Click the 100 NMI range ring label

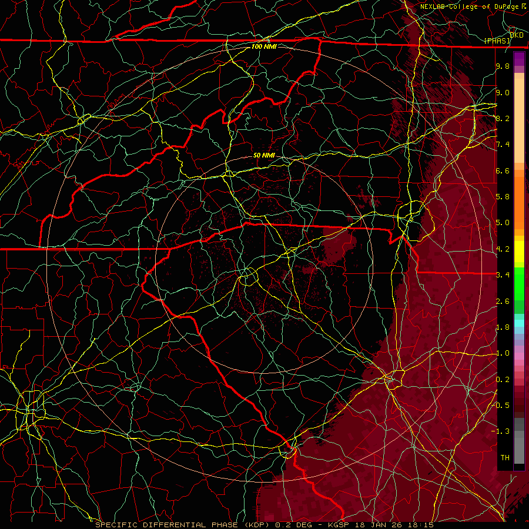tap(264, 46)
